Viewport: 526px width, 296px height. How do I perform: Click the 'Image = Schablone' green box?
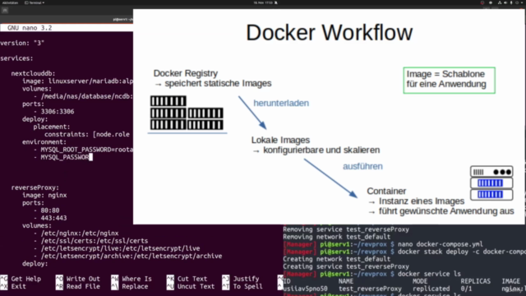pos(449,81)
